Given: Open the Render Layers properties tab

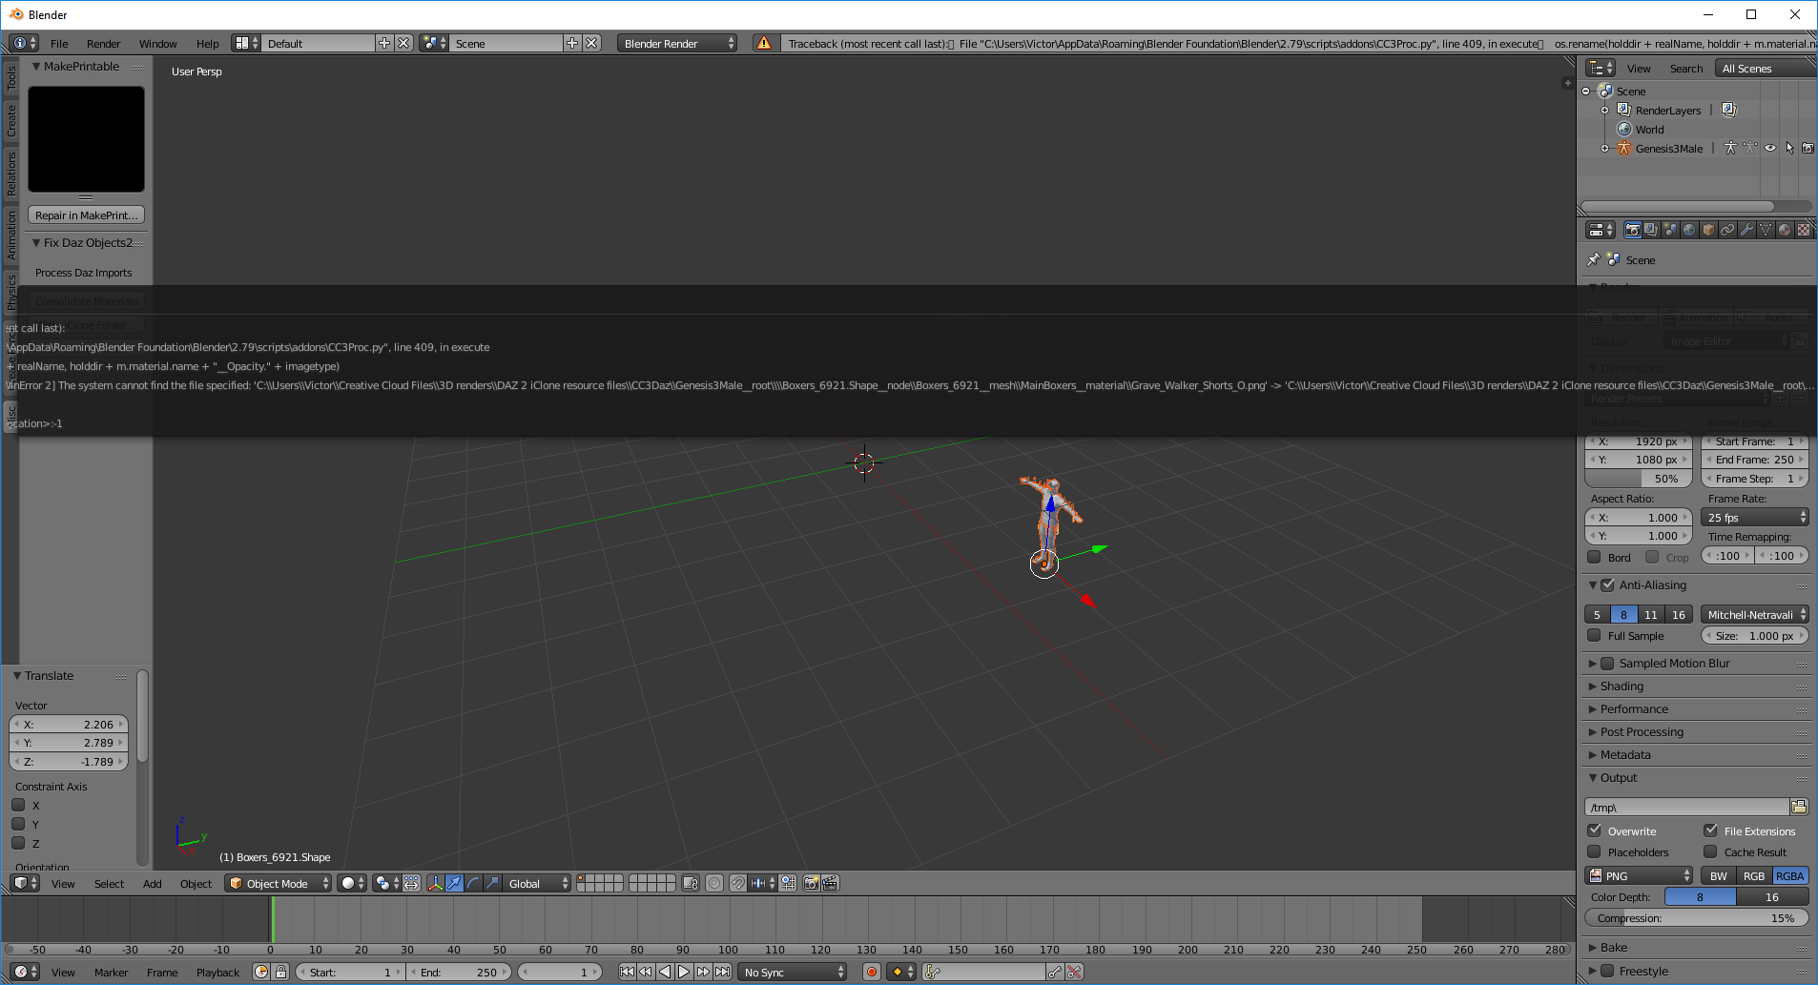Looking at the screenshot, I should (x=1651, y=230).
